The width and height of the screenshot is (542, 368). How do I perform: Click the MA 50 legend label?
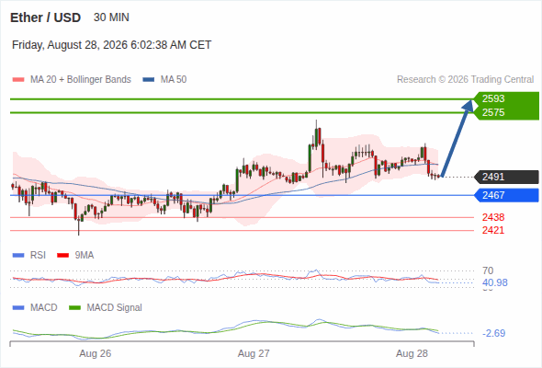click(174, 80)
